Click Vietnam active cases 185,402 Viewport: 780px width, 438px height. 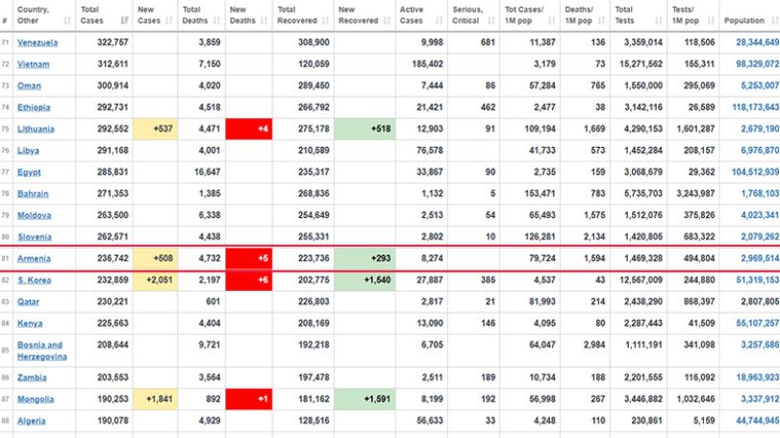(428, 64)
